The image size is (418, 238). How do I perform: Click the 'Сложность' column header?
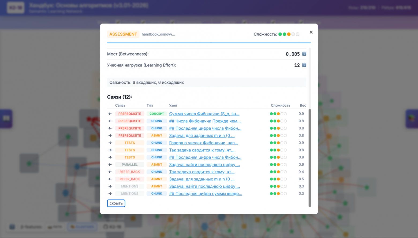point(280,105)
